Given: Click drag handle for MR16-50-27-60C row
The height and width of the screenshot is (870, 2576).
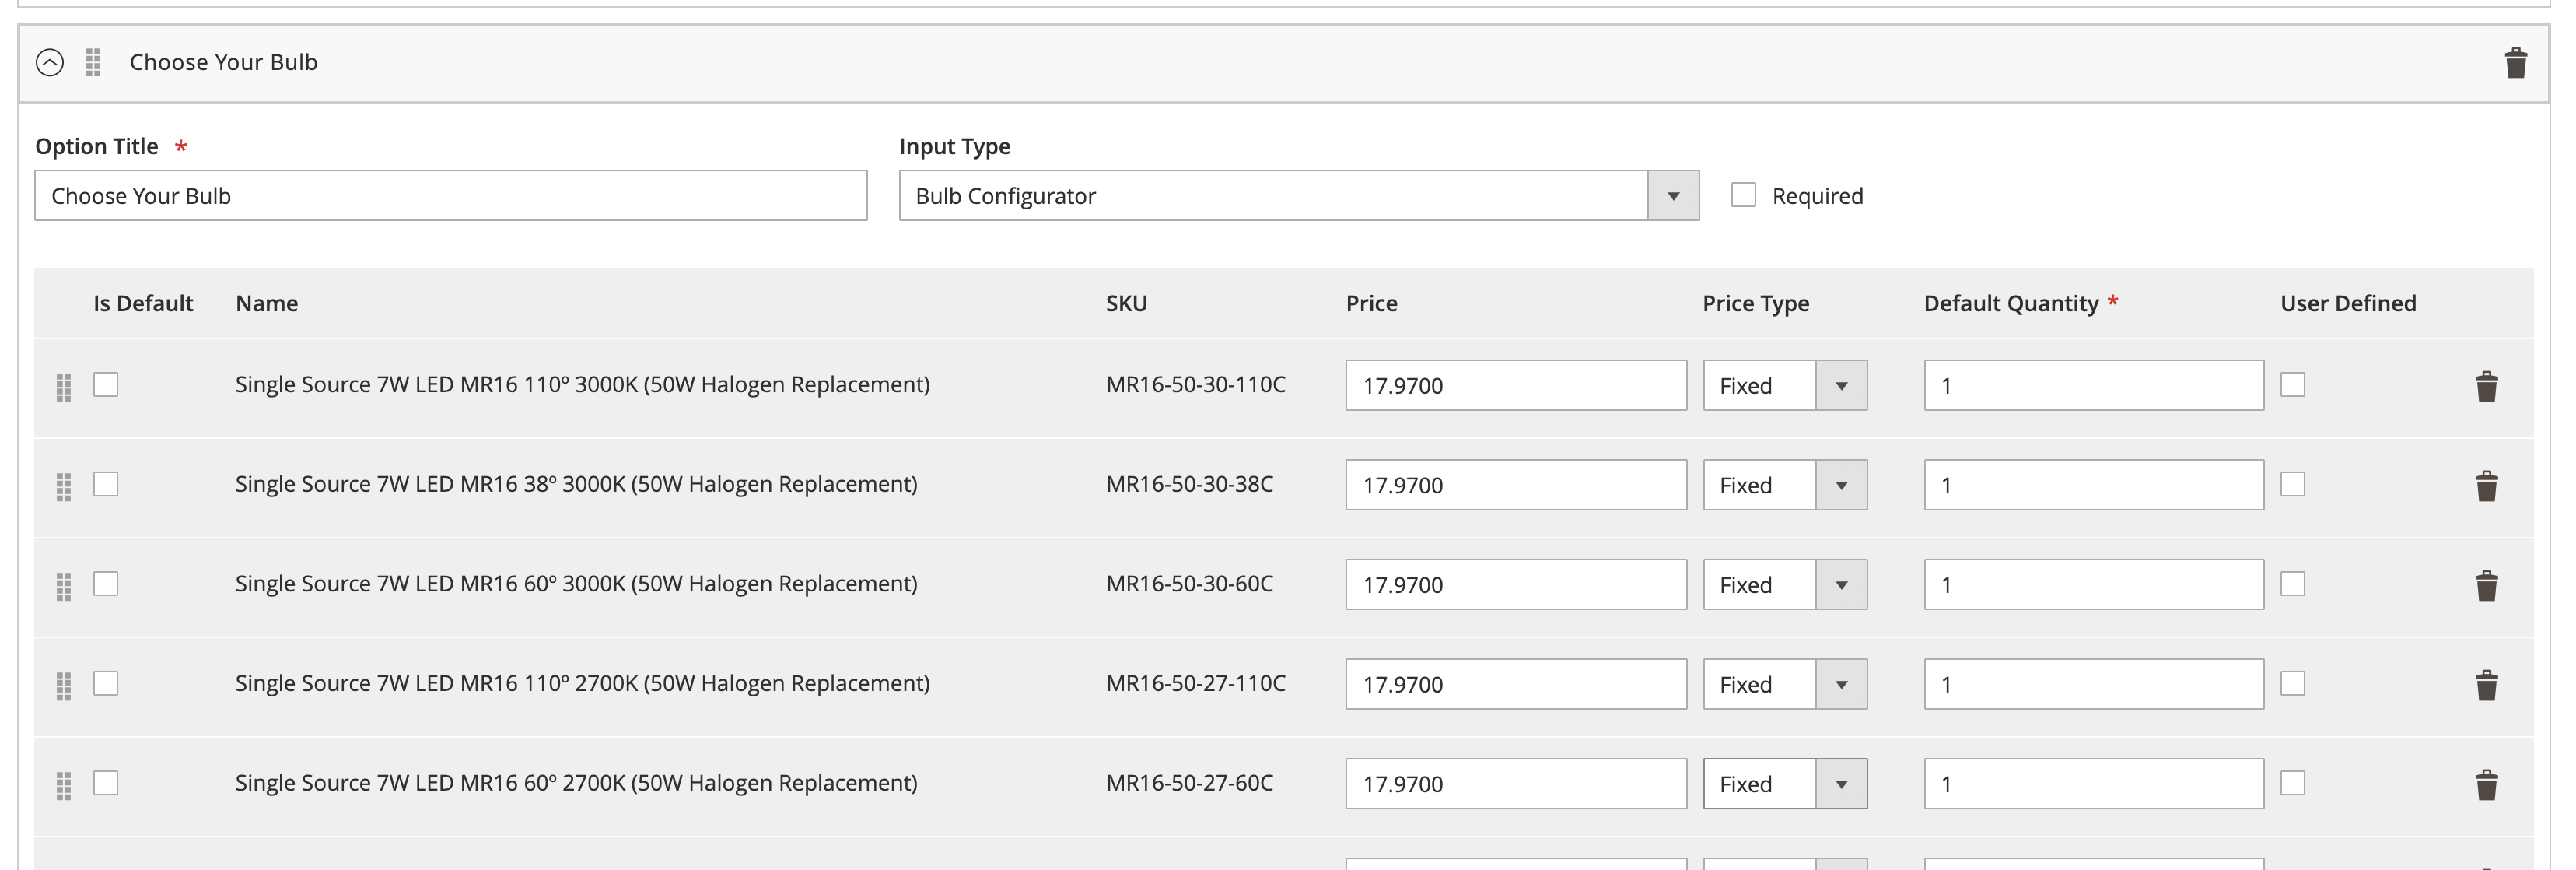Looking at the screenshot, I should tap(64, 785).
